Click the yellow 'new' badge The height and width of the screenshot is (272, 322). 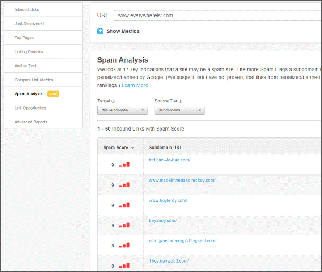point(53,94)
